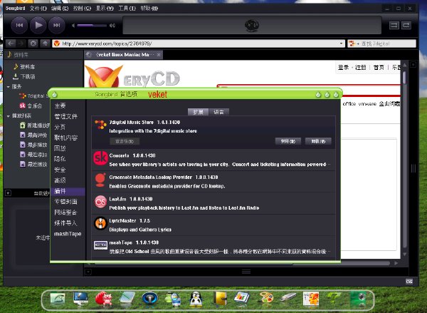The height and width of the screenshot is (313, 427).
Task: Select 管理文件 preferences category
Action: click(x=66, y=116)
